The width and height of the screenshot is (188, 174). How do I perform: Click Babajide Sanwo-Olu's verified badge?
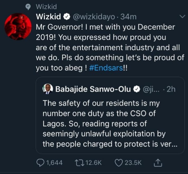tap(136, 89)
